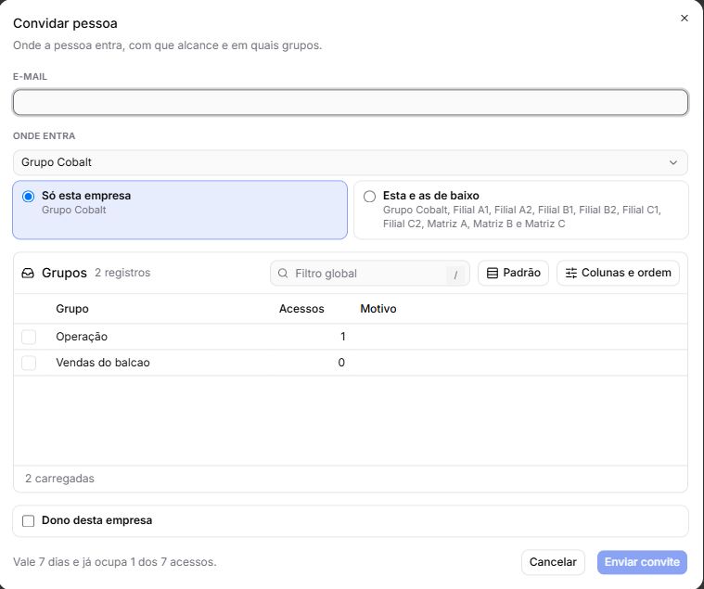Screen dimensions: 704x589
Task: Click Acessos value 0 for Vendas
Action: (x=341, y=363)
